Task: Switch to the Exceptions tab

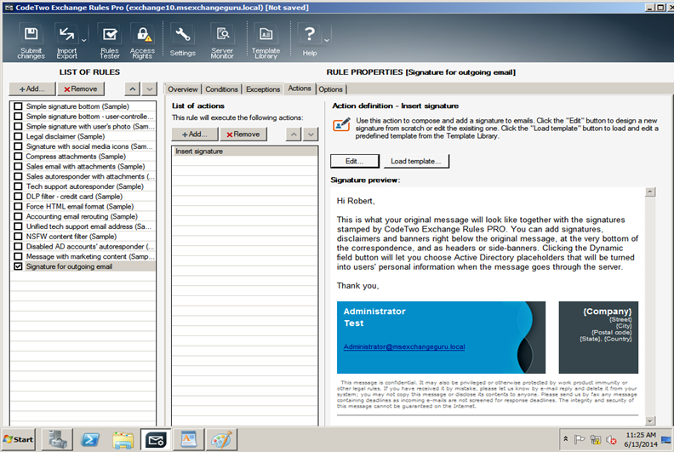Action: click(263, 89)
